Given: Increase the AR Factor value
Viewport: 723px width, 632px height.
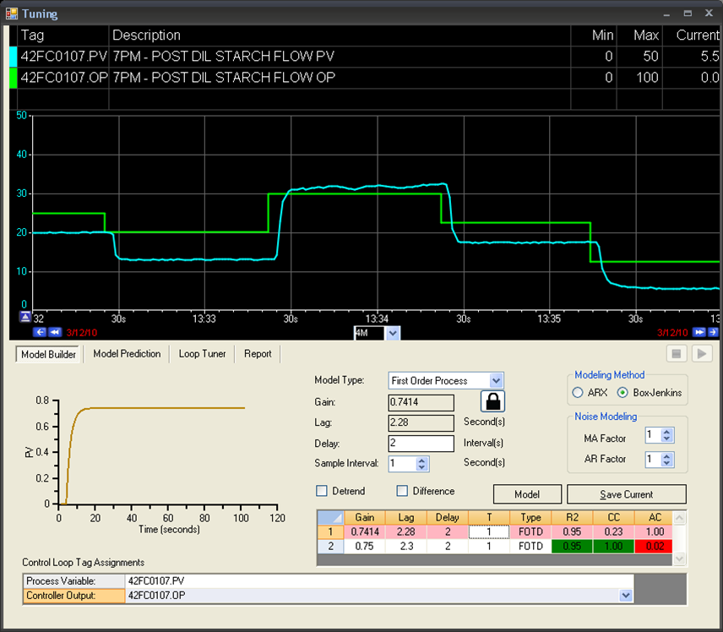Looking at the screenshot, I should click(x=666, y=455).
